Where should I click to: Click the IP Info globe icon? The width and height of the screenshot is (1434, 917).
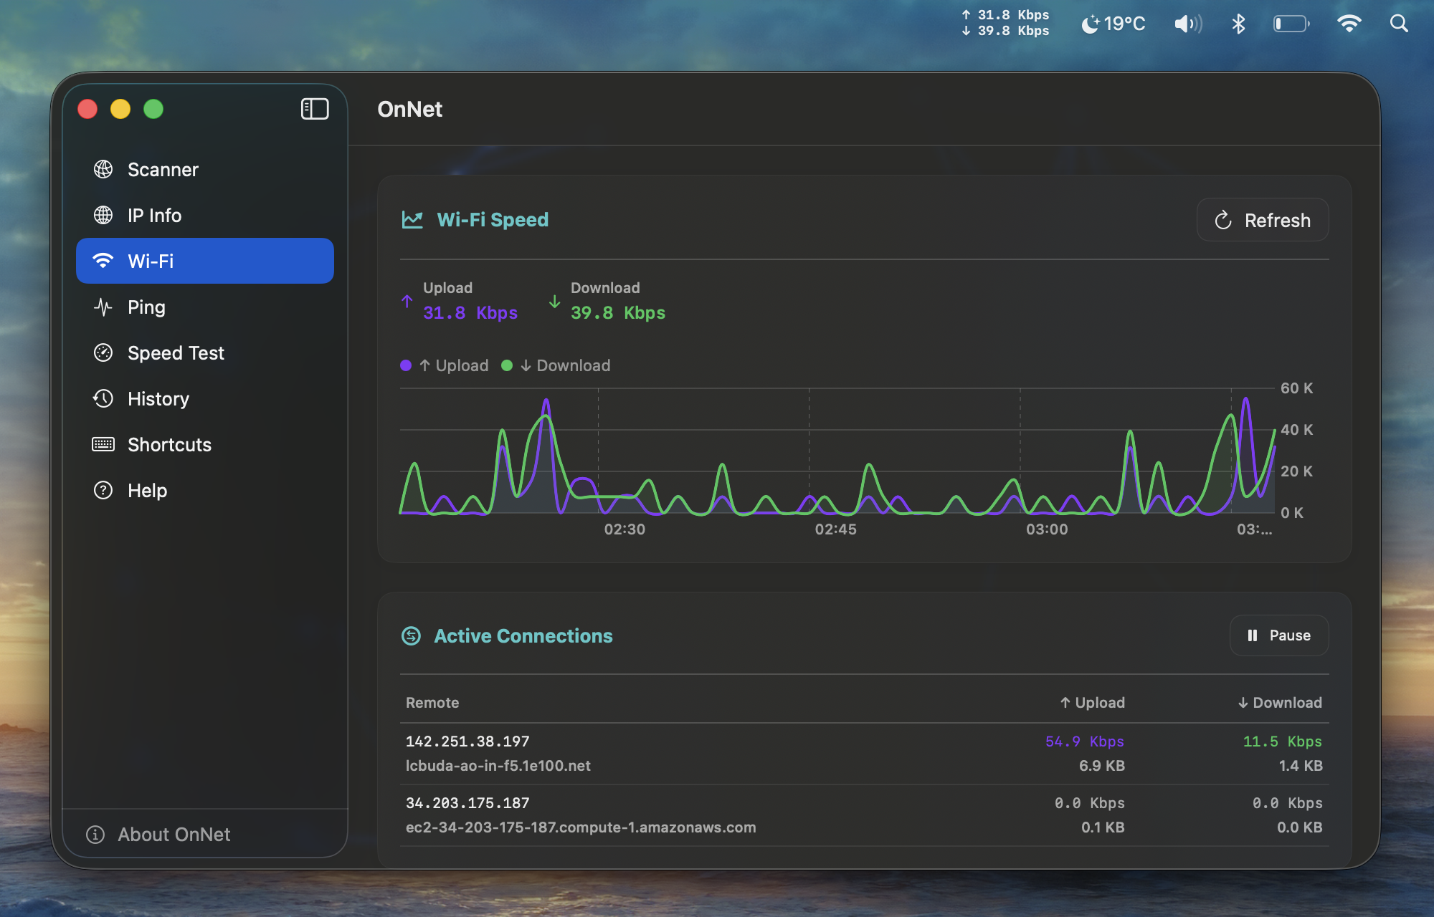[103, 215]
